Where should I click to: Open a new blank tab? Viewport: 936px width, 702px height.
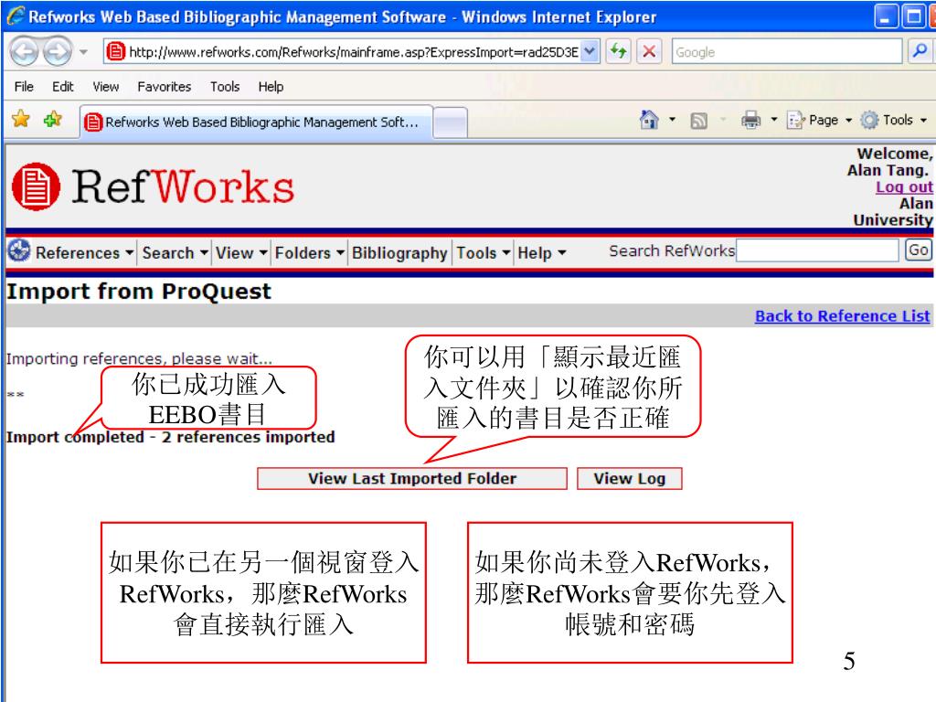click(x=450, y=123)
